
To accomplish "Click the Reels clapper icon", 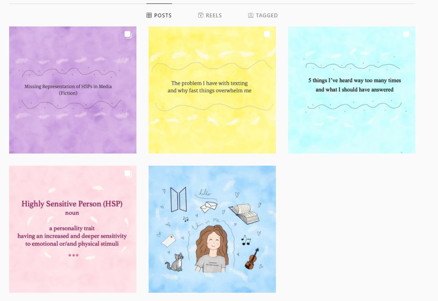I will [201, 15].
